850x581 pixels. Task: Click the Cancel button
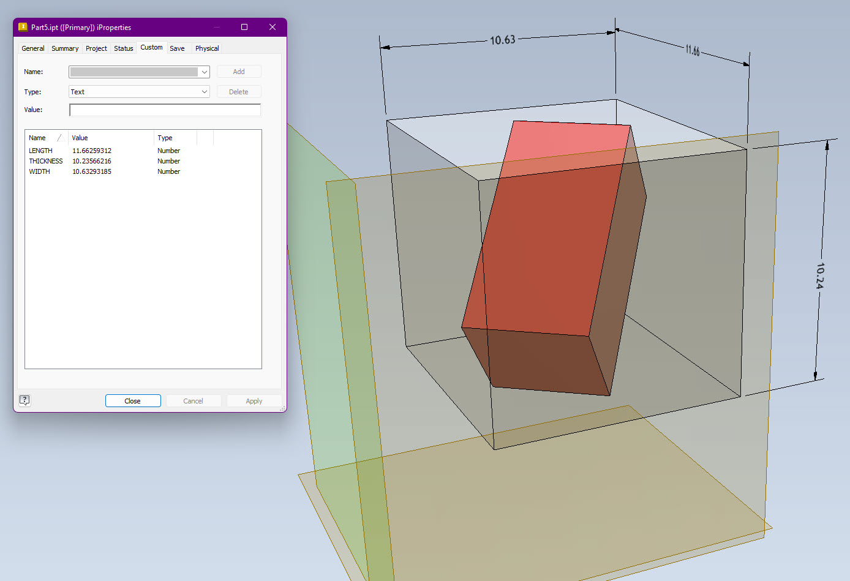[x=193, y=401]
